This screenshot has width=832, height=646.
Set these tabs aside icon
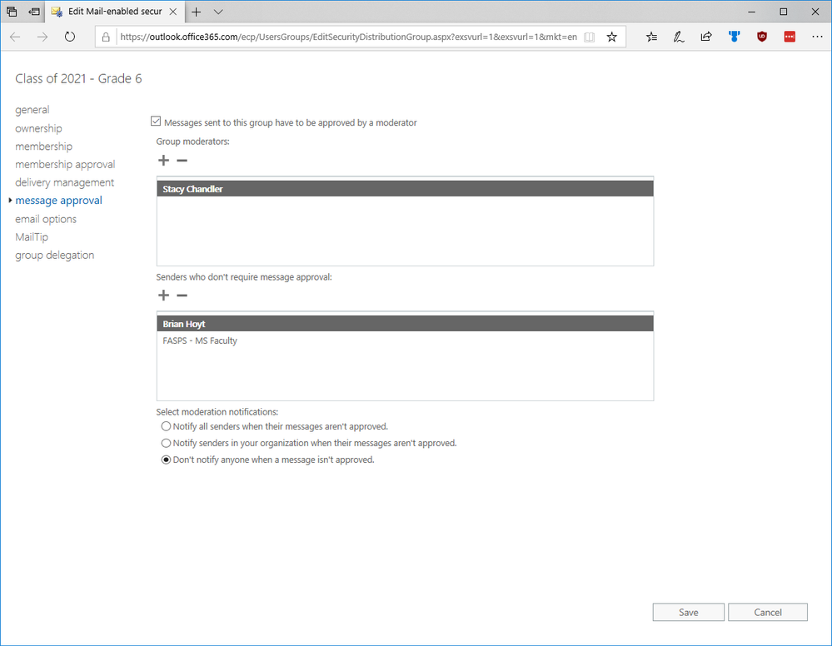34,11
